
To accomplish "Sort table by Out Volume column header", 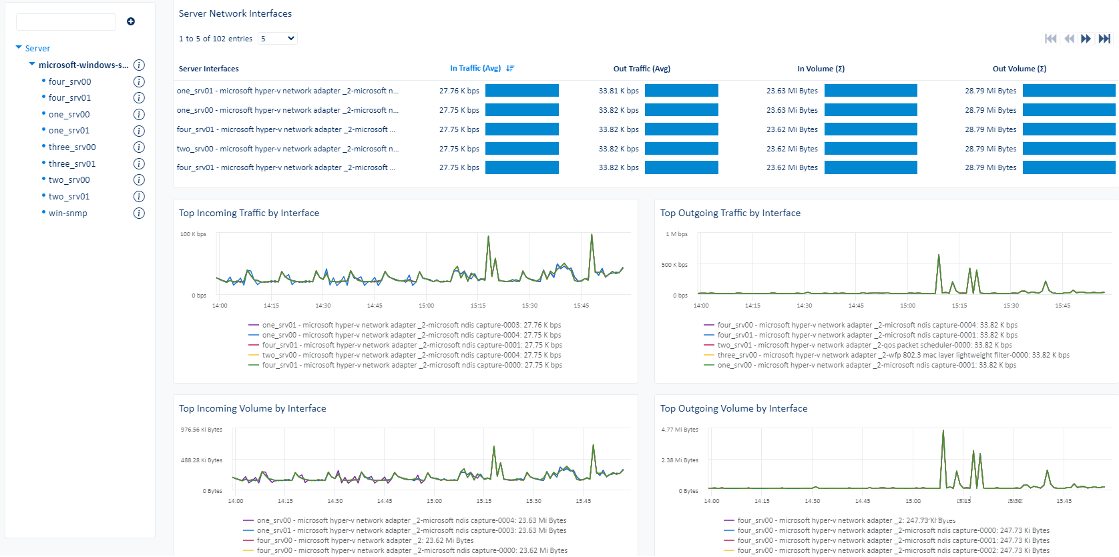I will pyautogui.click(x=1019, y=69).
